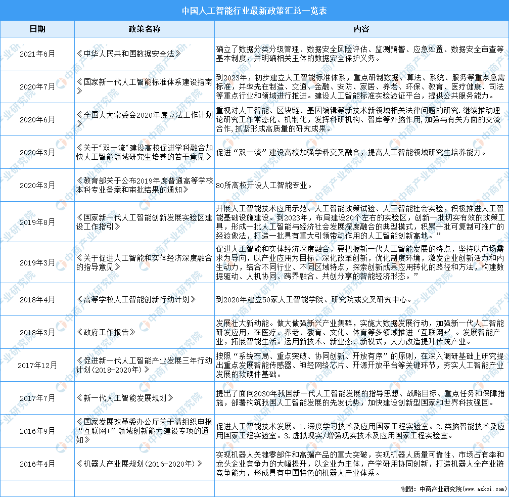Viewport: 509px width, 497px height.
Task: Select the date cell "2018年3月"
Action: point(37,332)
